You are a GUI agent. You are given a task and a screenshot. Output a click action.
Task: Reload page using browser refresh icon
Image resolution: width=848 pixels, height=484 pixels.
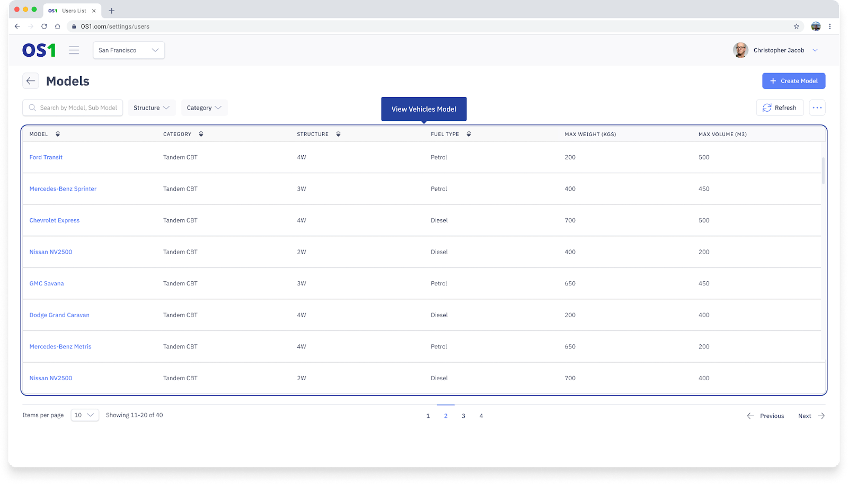pos(44,26)
